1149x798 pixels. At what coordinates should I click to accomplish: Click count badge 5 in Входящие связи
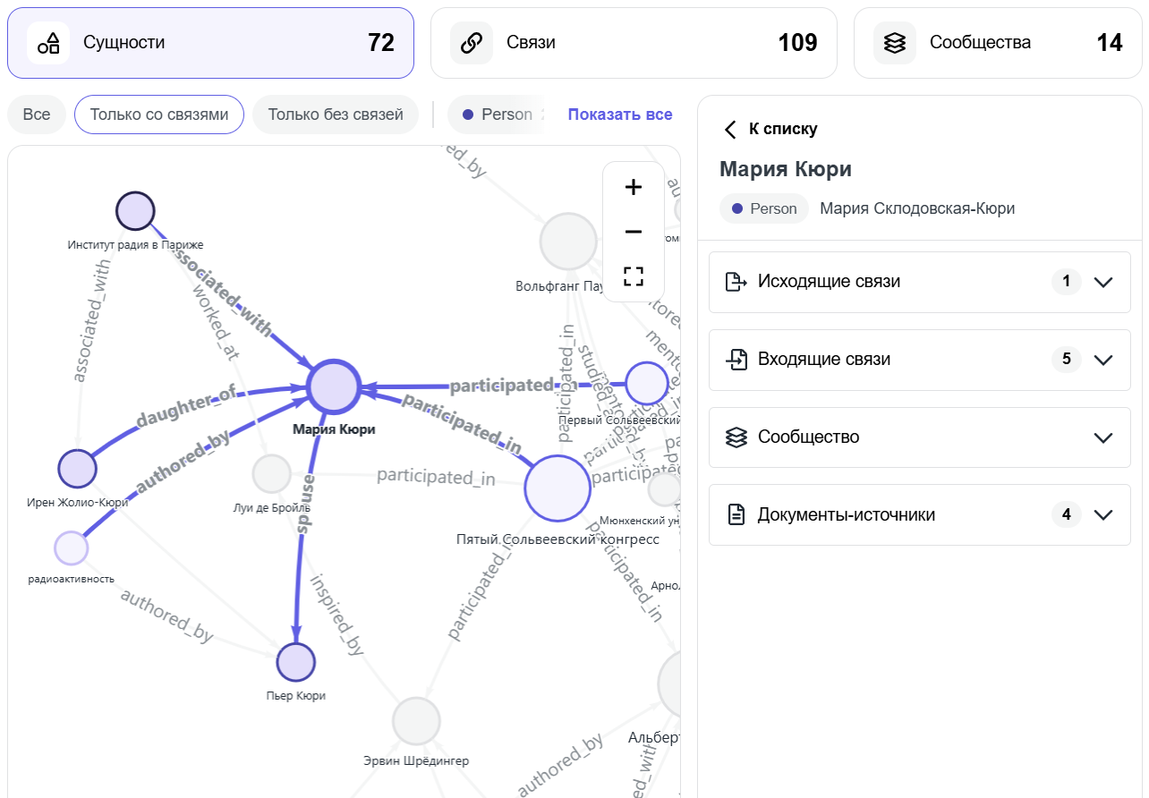click(1067, 360)
